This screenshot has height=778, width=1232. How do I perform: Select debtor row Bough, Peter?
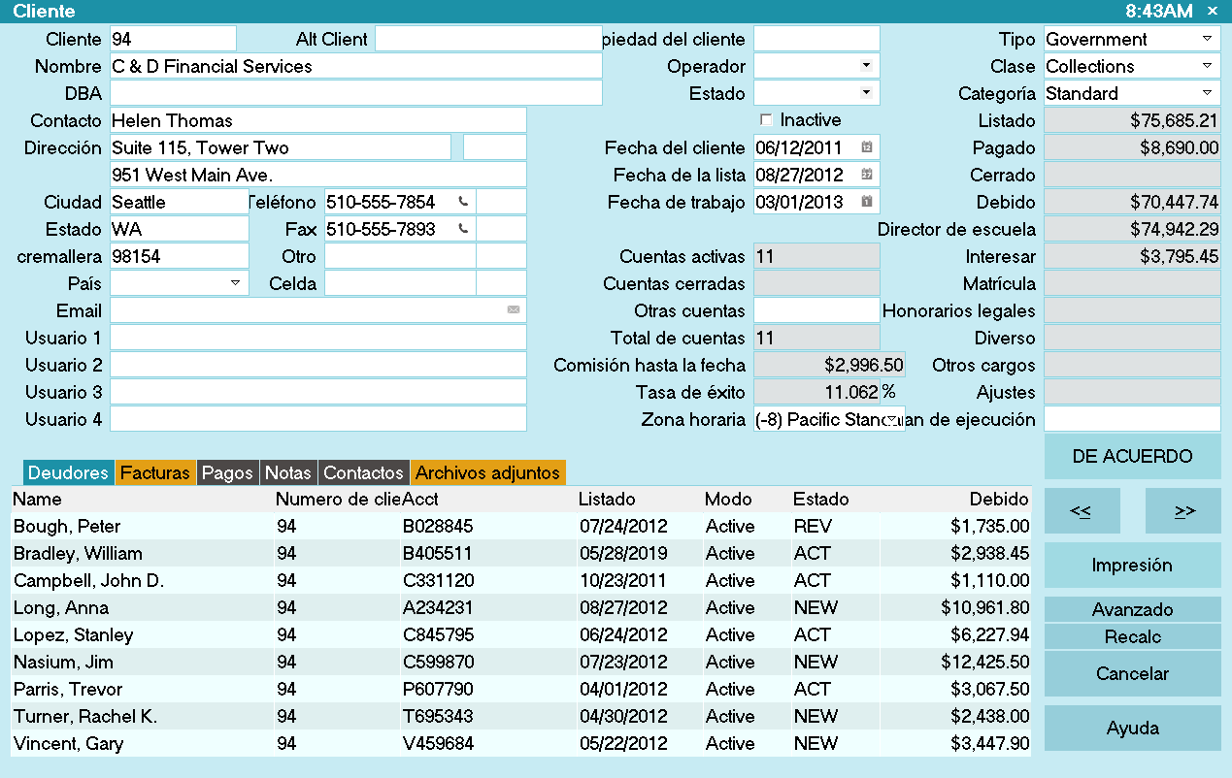pos(521,526)
